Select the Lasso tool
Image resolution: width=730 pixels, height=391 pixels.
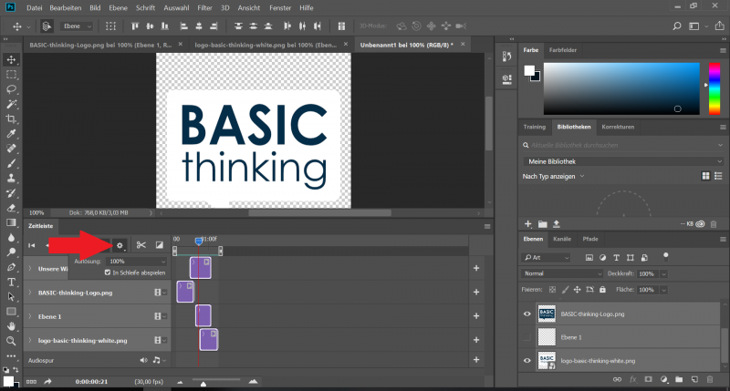pyautogui.click(x=11, y=89)
